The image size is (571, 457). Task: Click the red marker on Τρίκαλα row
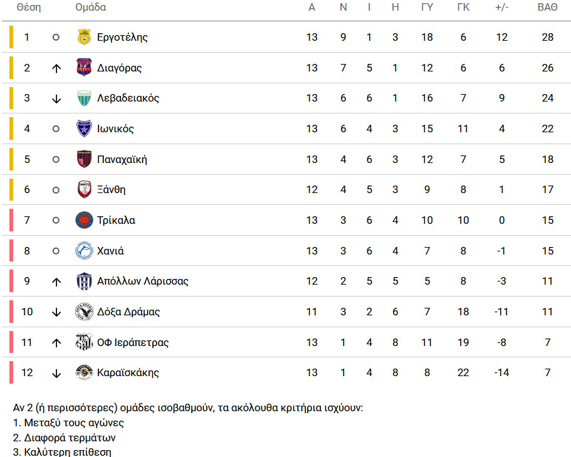coord(11,220)
